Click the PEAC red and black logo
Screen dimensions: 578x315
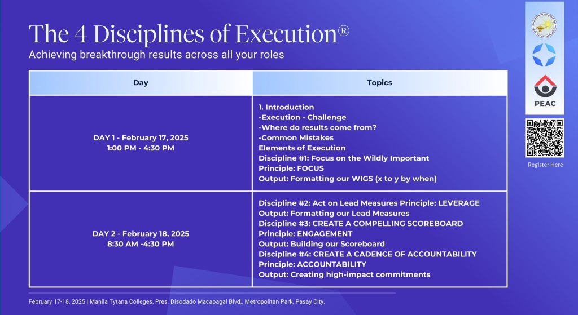click(x=544, y=90)
